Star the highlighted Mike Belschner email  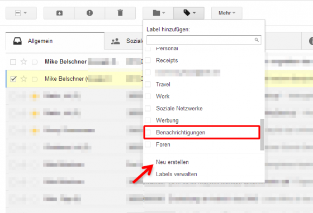tap(23, 79)
